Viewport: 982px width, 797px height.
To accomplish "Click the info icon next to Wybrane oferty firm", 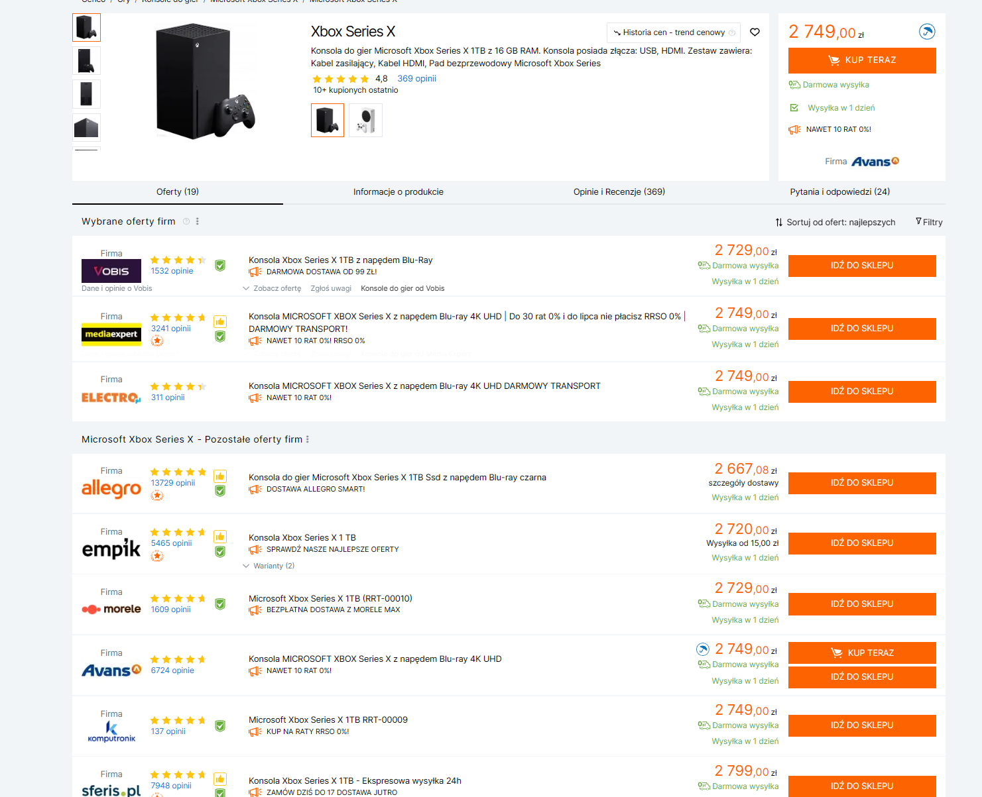I will coord(186,221).
